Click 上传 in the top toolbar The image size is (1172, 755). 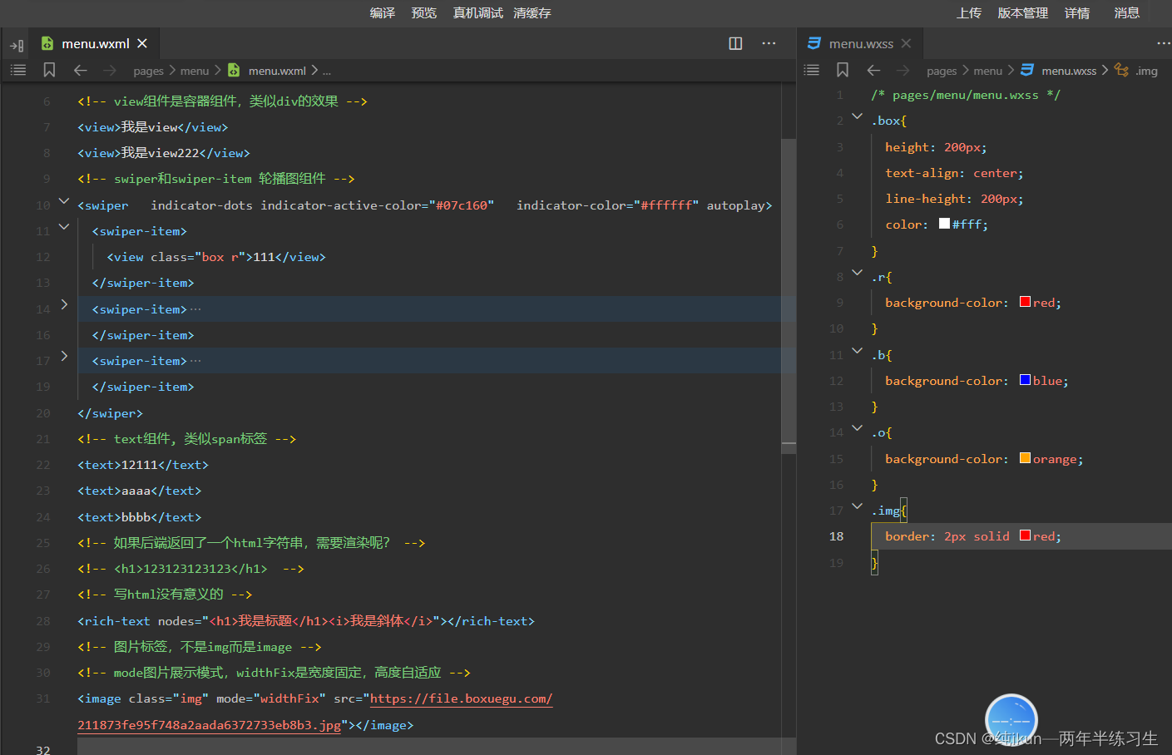[969, 13]
